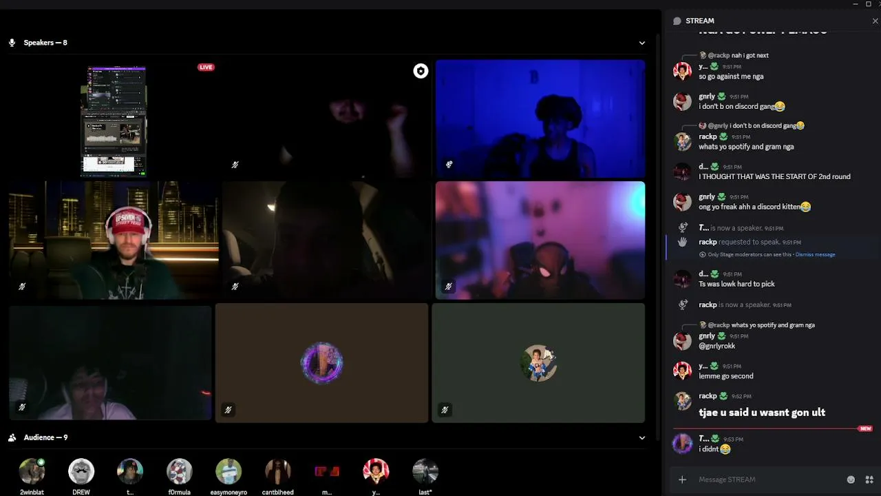Open DREW's audience avatar

pos(81,471)
